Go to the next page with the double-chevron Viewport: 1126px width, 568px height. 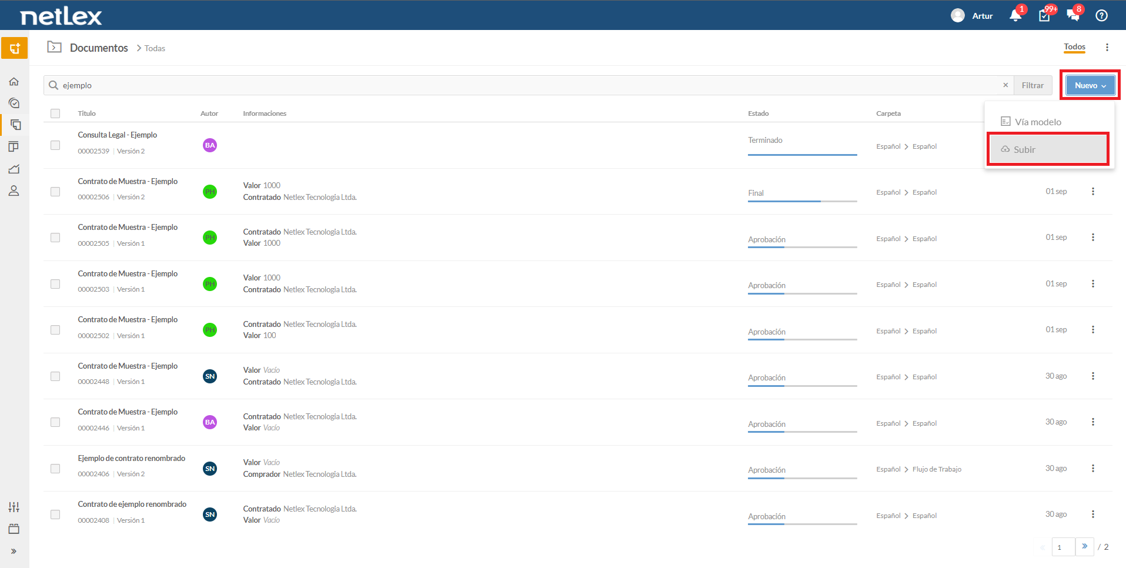pos(1085,546)
